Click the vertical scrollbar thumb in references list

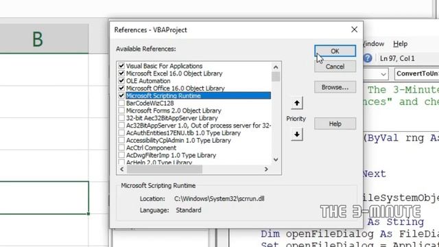click(x=276, y=76)
